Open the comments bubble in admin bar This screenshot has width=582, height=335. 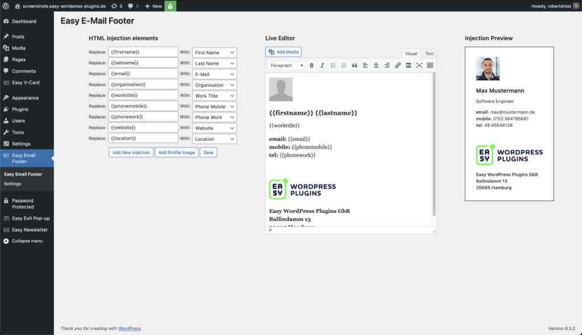pyautogui.click(x=133, y=6)
